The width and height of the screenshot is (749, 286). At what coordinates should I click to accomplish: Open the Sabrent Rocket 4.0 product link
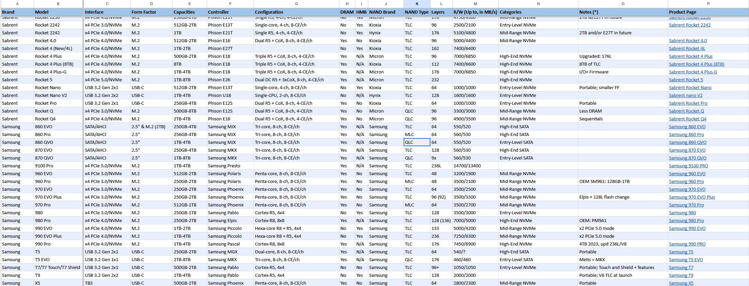[688, 40]
